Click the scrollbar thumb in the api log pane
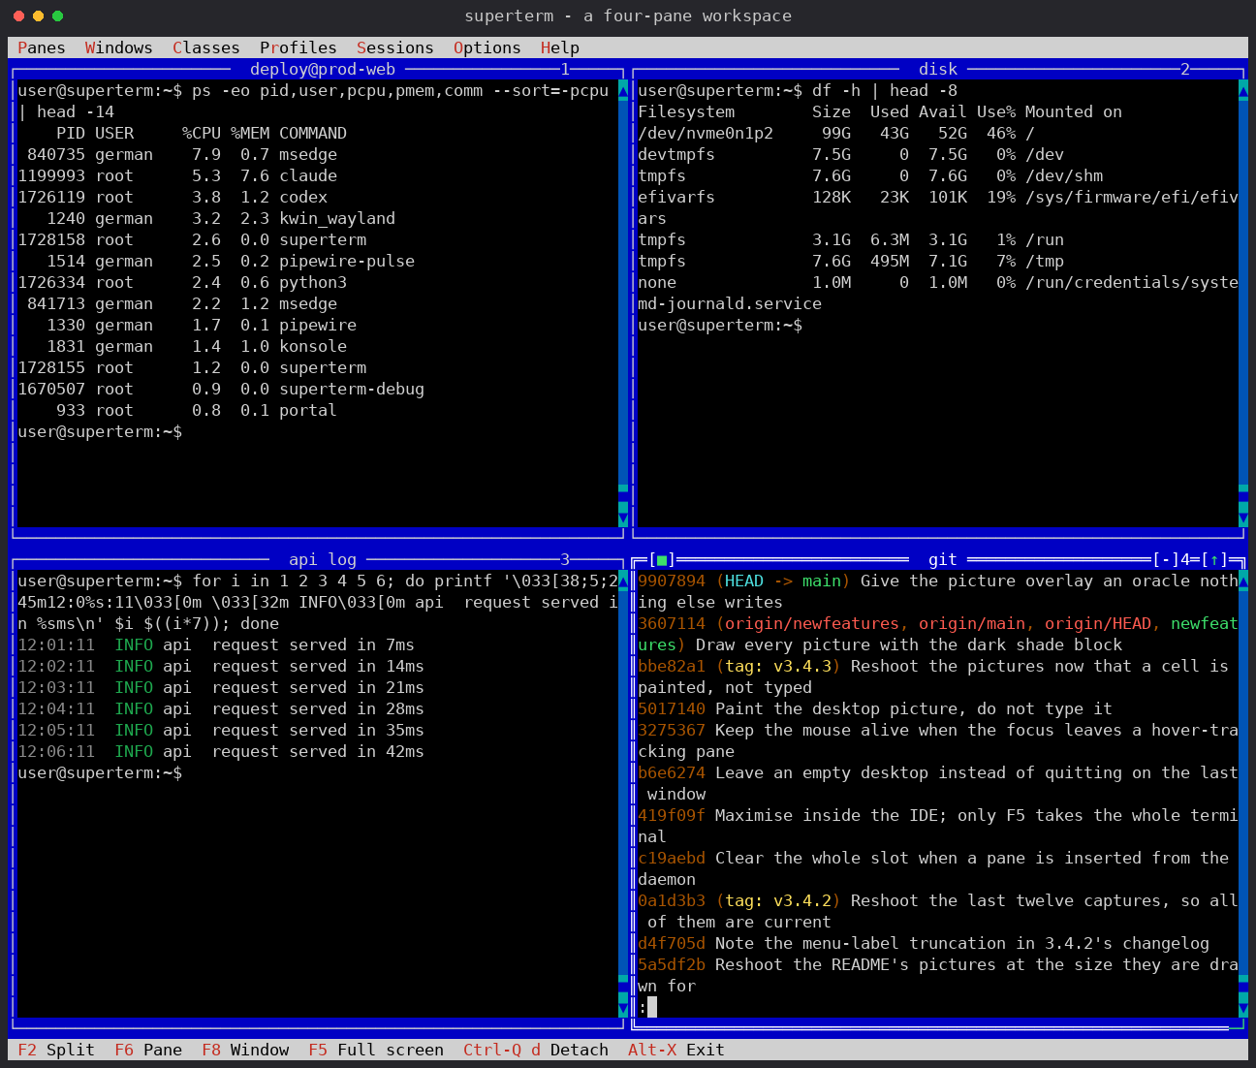 point(623,986)
